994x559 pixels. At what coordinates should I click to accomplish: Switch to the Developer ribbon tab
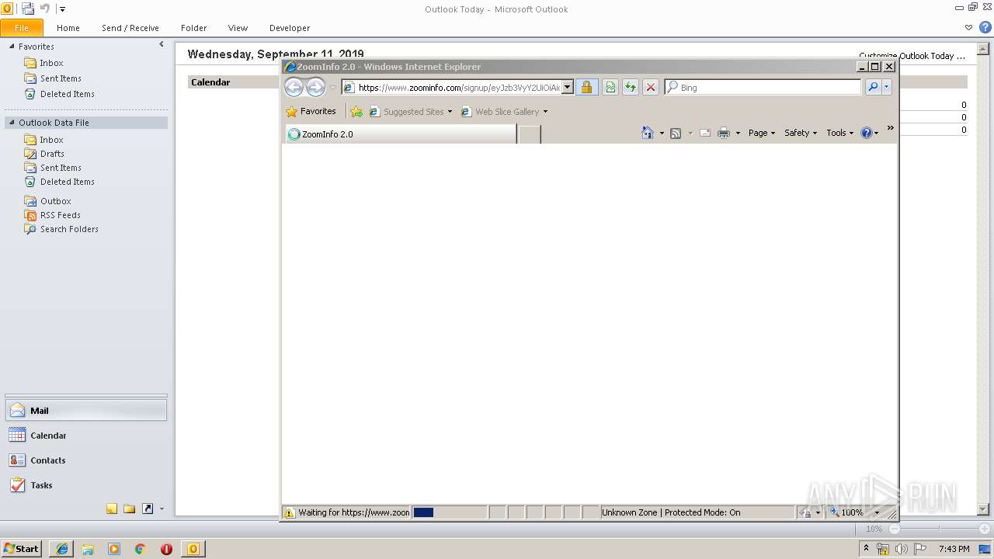[290, 28]
